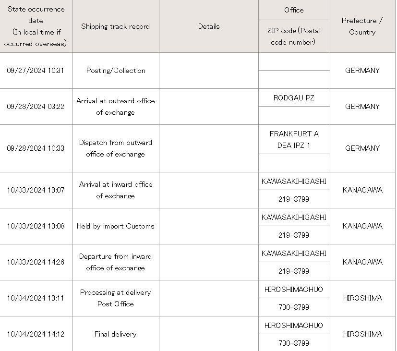Click the ZIP code 730-8799 in the final delivery row
Viewport: 397px width, 351px height.
294,343
